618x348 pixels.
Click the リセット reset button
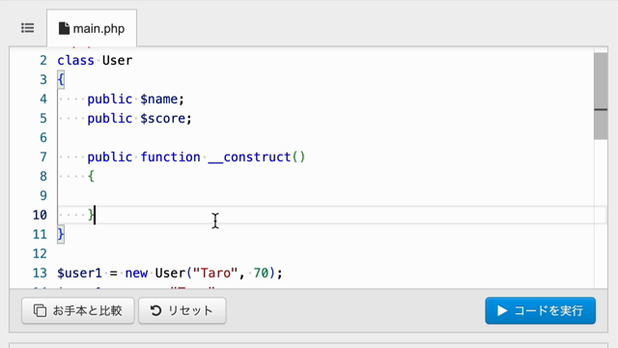click(183, 311)
